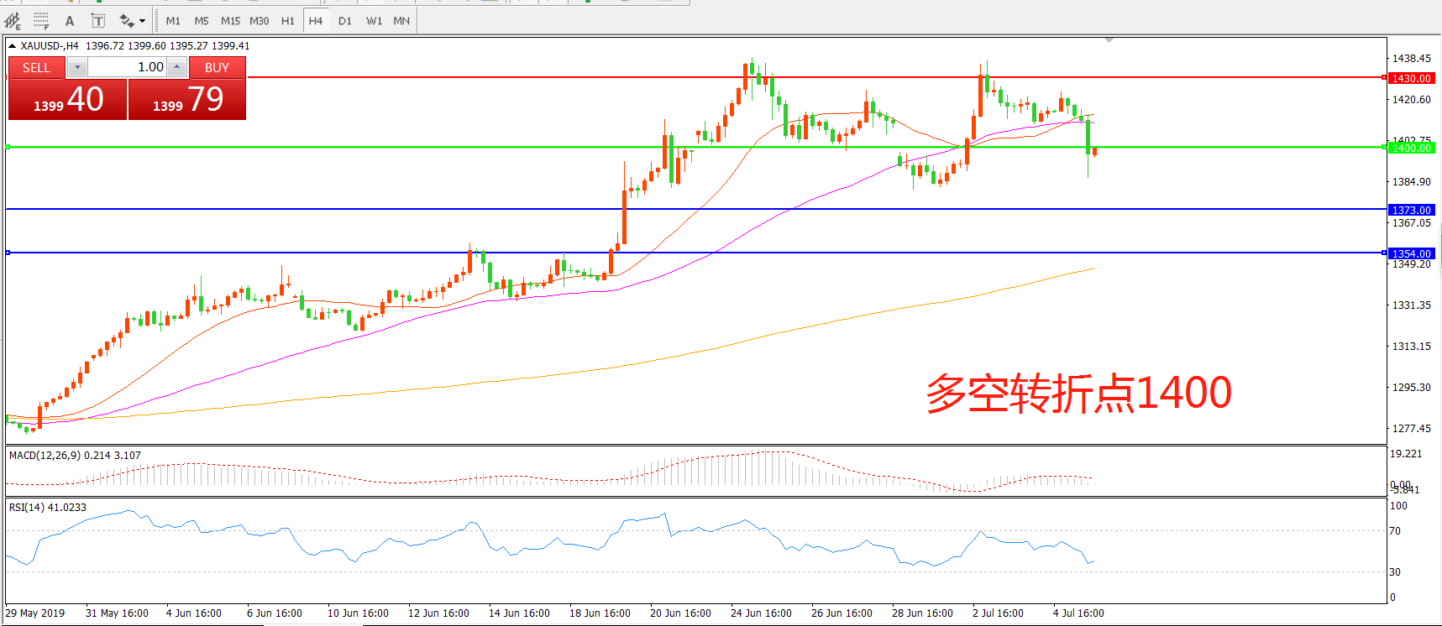Open the Arrows tool dropdown arrow
Image resolution: width=1442 pixels, height=626 pixels.
pyautogui.click(x=142, y=21)
